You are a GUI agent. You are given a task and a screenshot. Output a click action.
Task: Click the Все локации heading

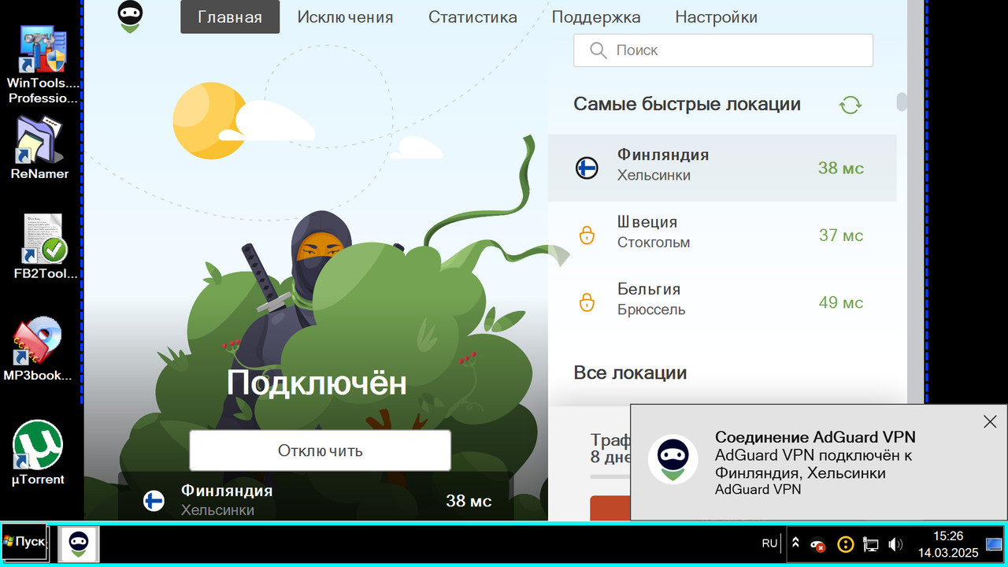point(630,372)
